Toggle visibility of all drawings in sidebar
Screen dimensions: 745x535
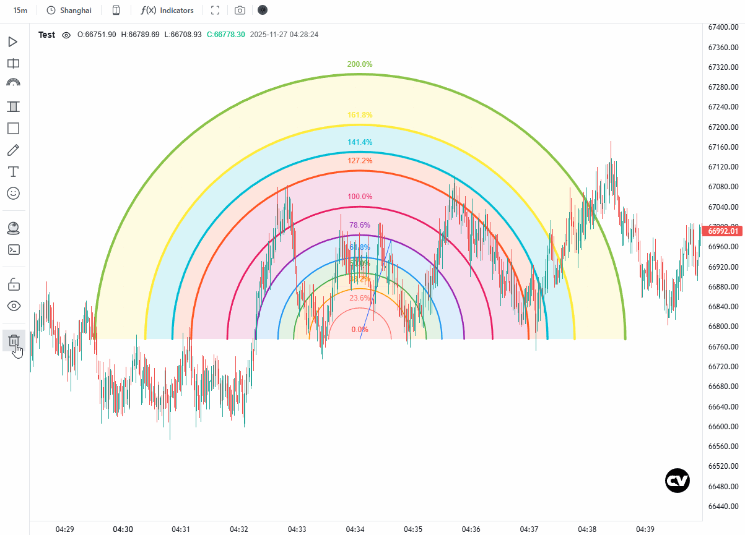(13, 306)
